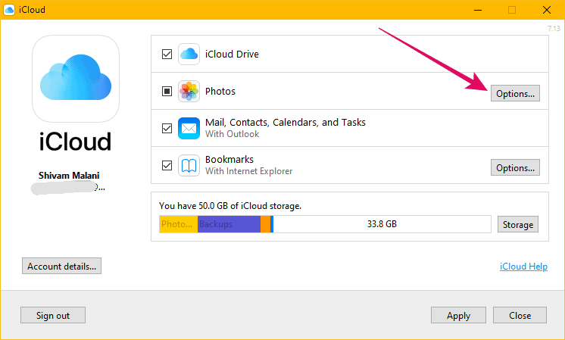
Task: Click the iCloud title bar icon
Action: 9,10
